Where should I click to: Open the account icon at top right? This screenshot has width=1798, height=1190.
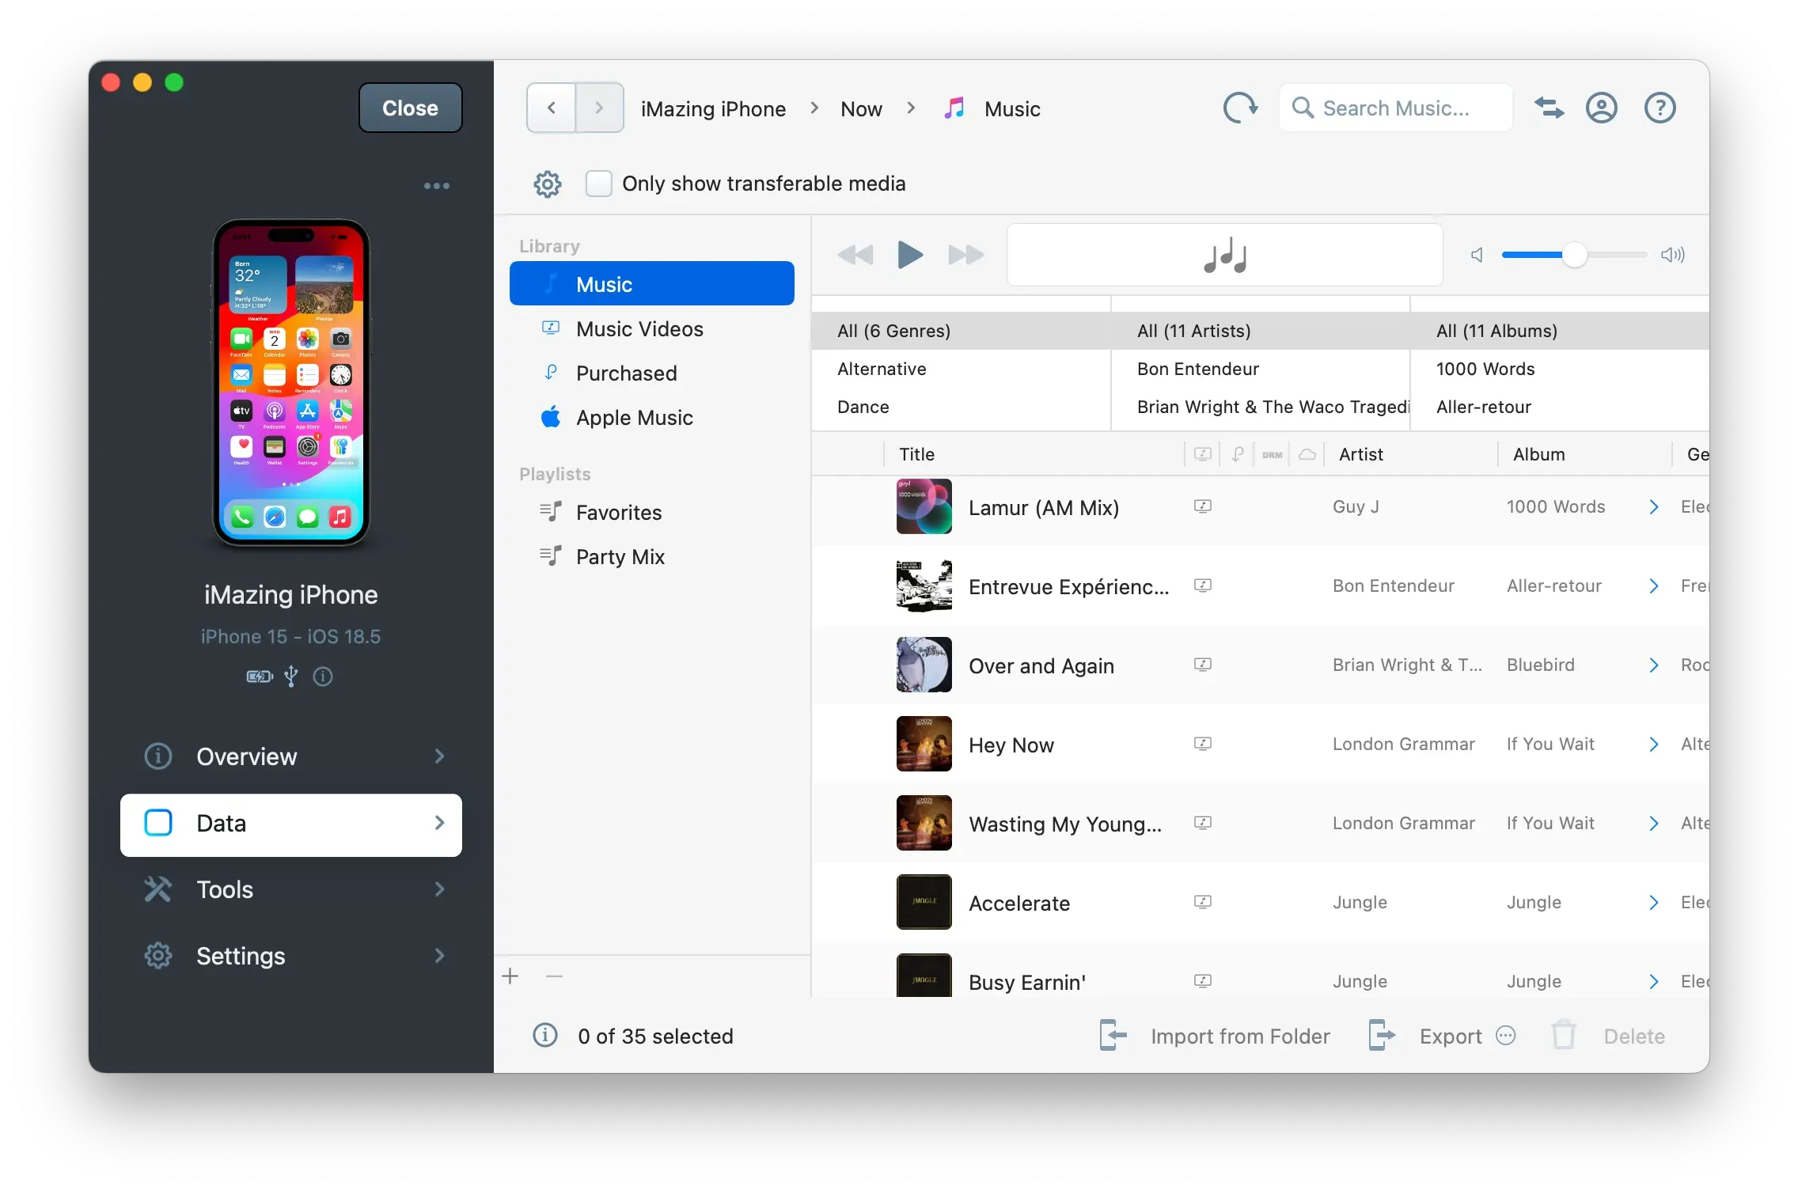(1601, 108)
